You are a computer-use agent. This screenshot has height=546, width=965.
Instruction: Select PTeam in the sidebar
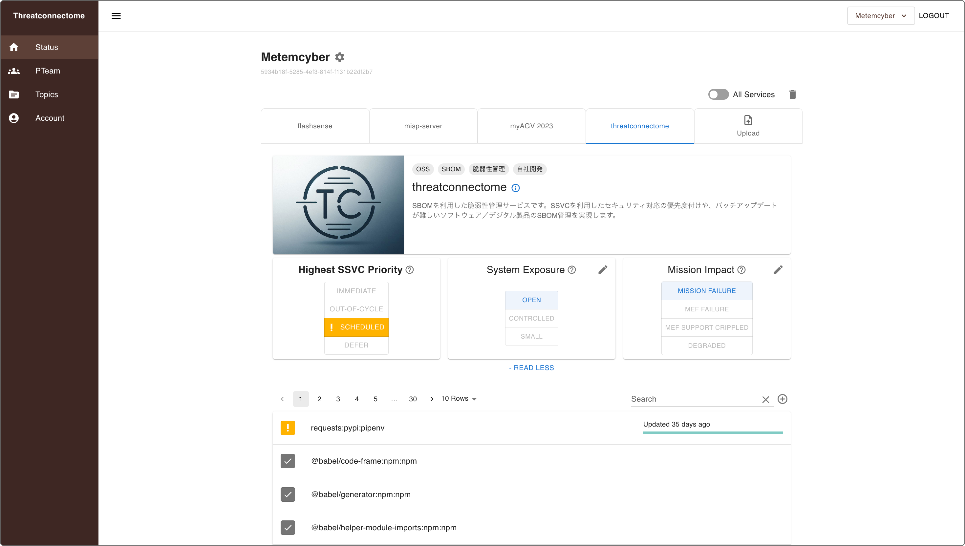pyautogui.click(x=48, y=71)
